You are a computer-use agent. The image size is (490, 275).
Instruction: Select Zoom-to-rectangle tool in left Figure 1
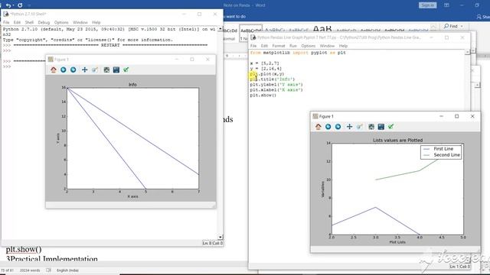(x=95, y=70)
